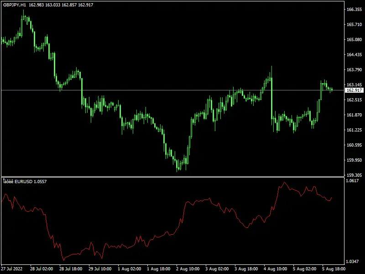The width and height of the screenshot is (365, 274).
Task: Click the 165.080 price axis label
Action: [355, 40]
